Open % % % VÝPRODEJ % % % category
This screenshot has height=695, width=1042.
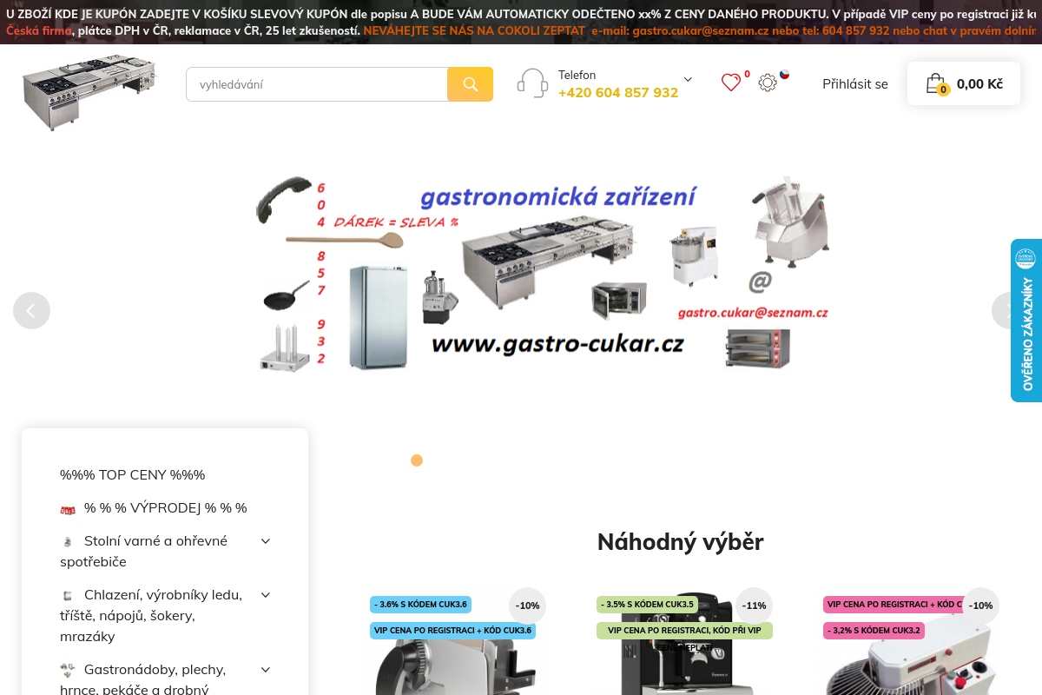point(166,508)
